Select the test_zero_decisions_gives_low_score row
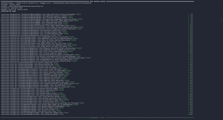 [38, 82]
